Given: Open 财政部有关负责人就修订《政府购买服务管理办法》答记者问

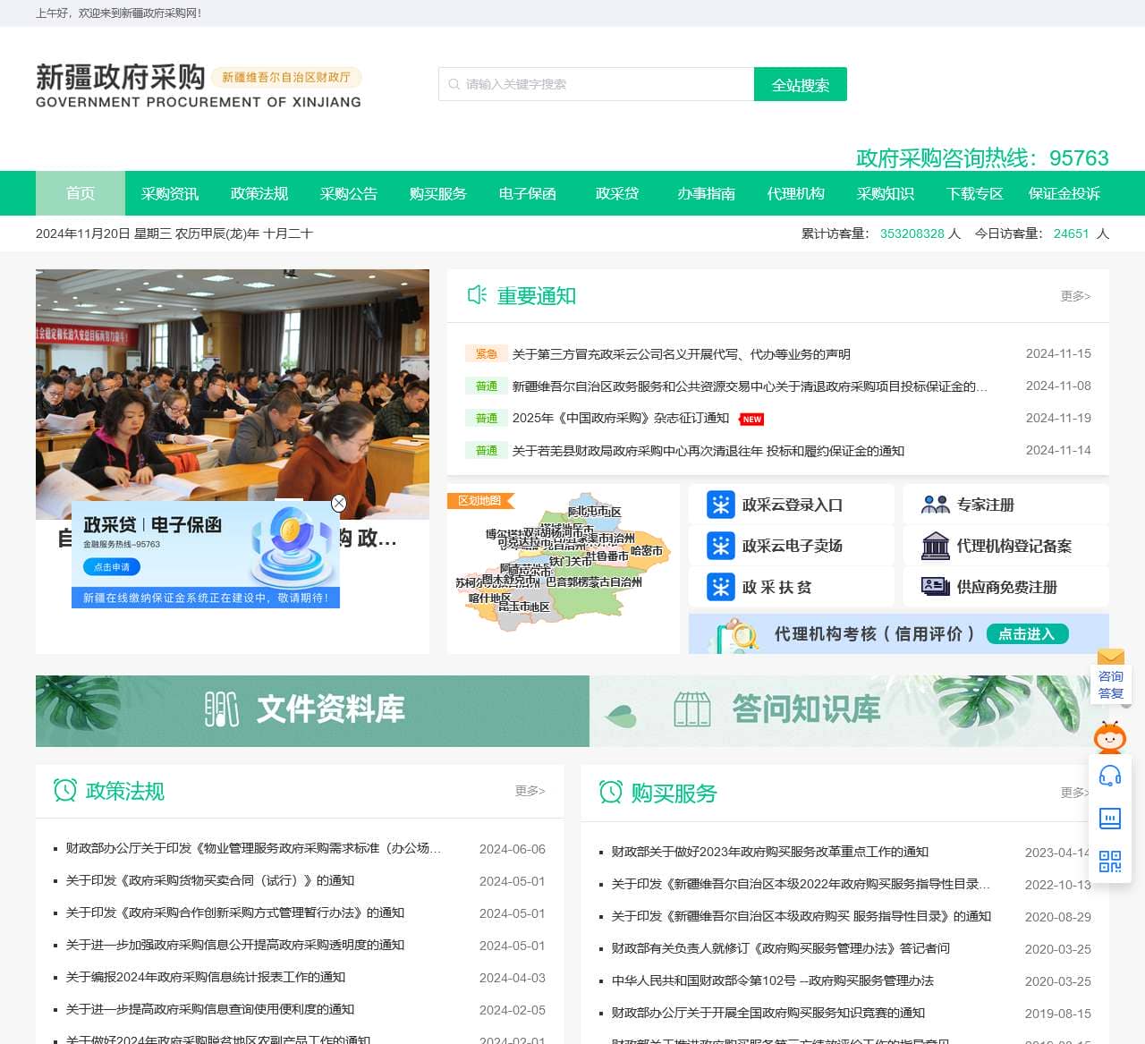Looking at the screenshot, I should [x=781, y=948].
